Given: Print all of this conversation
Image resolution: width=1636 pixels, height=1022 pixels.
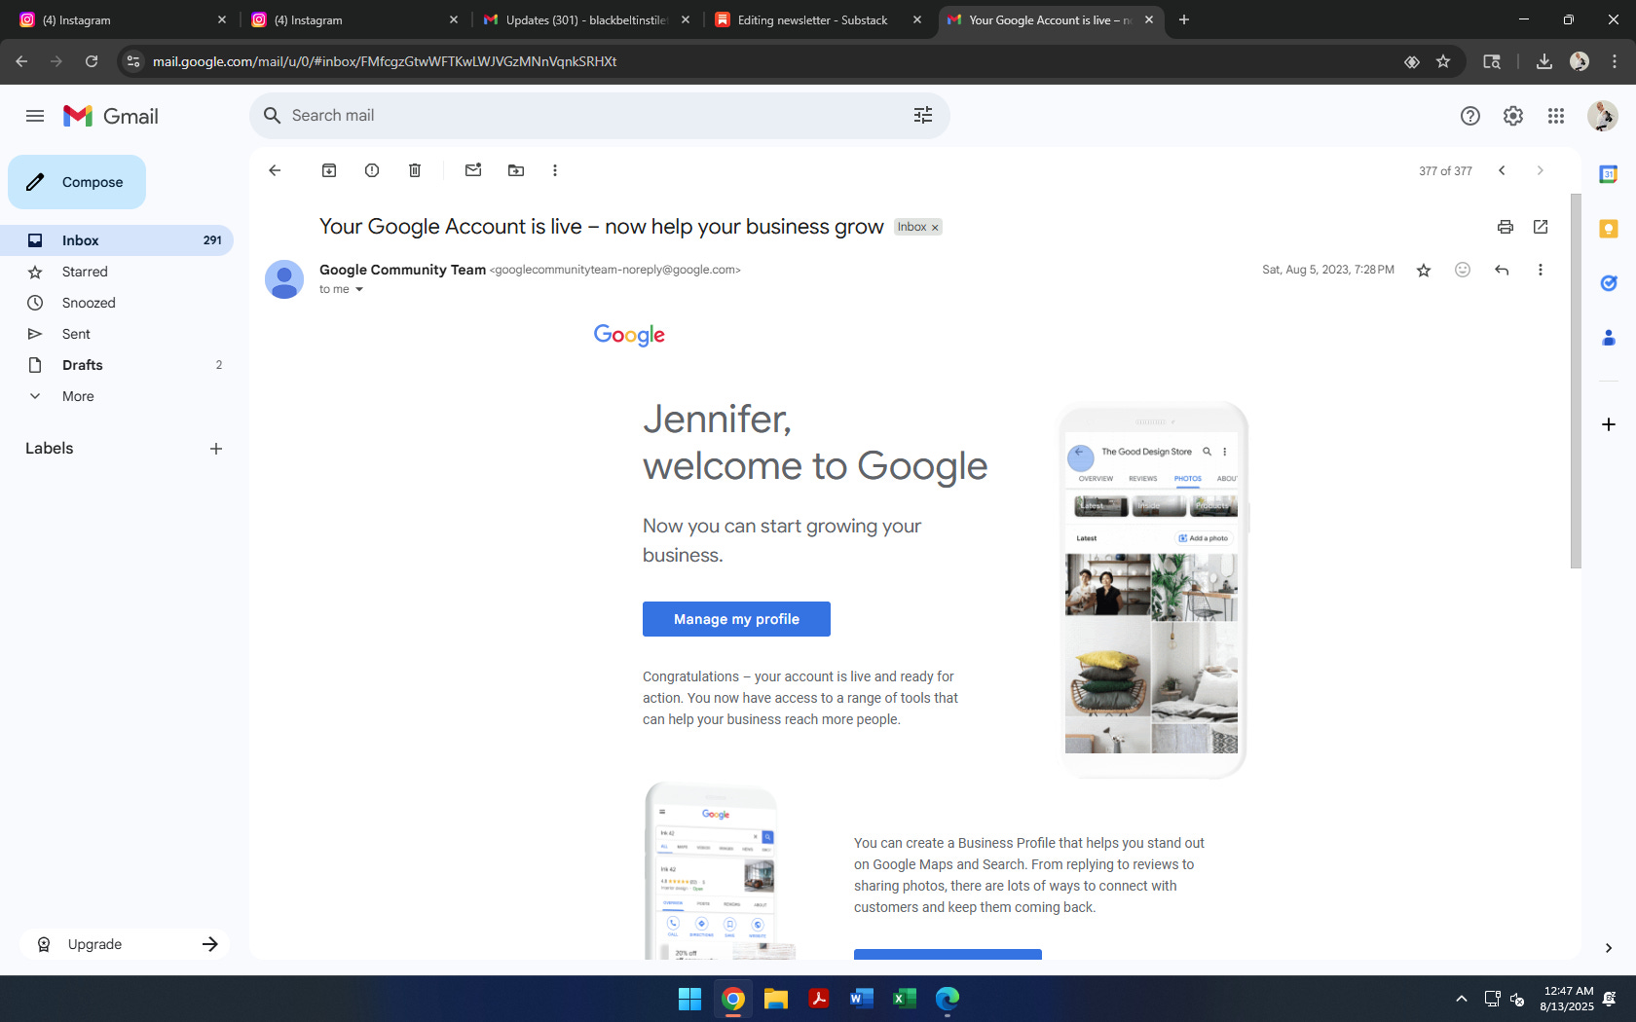Looking at the screenshot, I should pos(1506,227).
